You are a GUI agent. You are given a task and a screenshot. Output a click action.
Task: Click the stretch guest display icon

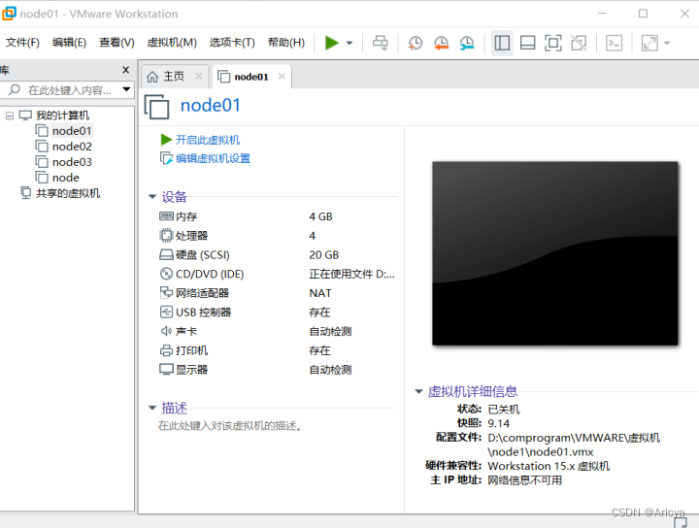pos(649,44)
